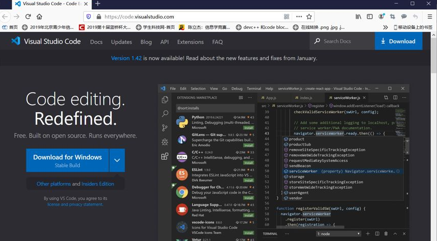The image size is (437, 241).
Task: Click the Debugger for Chrome extension icon
Action: click(182, 192)
